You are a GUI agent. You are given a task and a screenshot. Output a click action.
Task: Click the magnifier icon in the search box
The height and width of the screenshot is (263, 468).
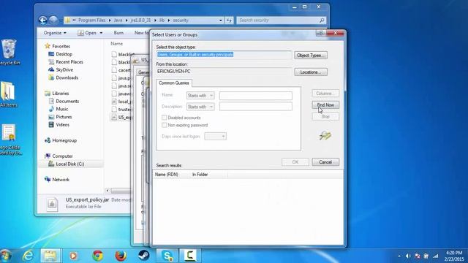322,20
